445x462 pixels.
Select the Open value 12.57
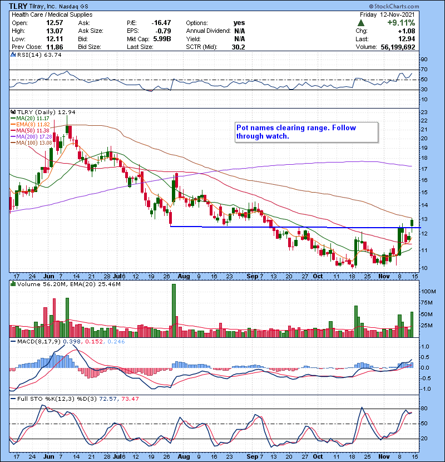55,23
